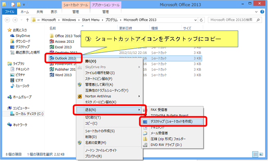Select ホームグループ in navigation pane
The width and height of the screenshot is (268, 161).
(x=22, y=97)
